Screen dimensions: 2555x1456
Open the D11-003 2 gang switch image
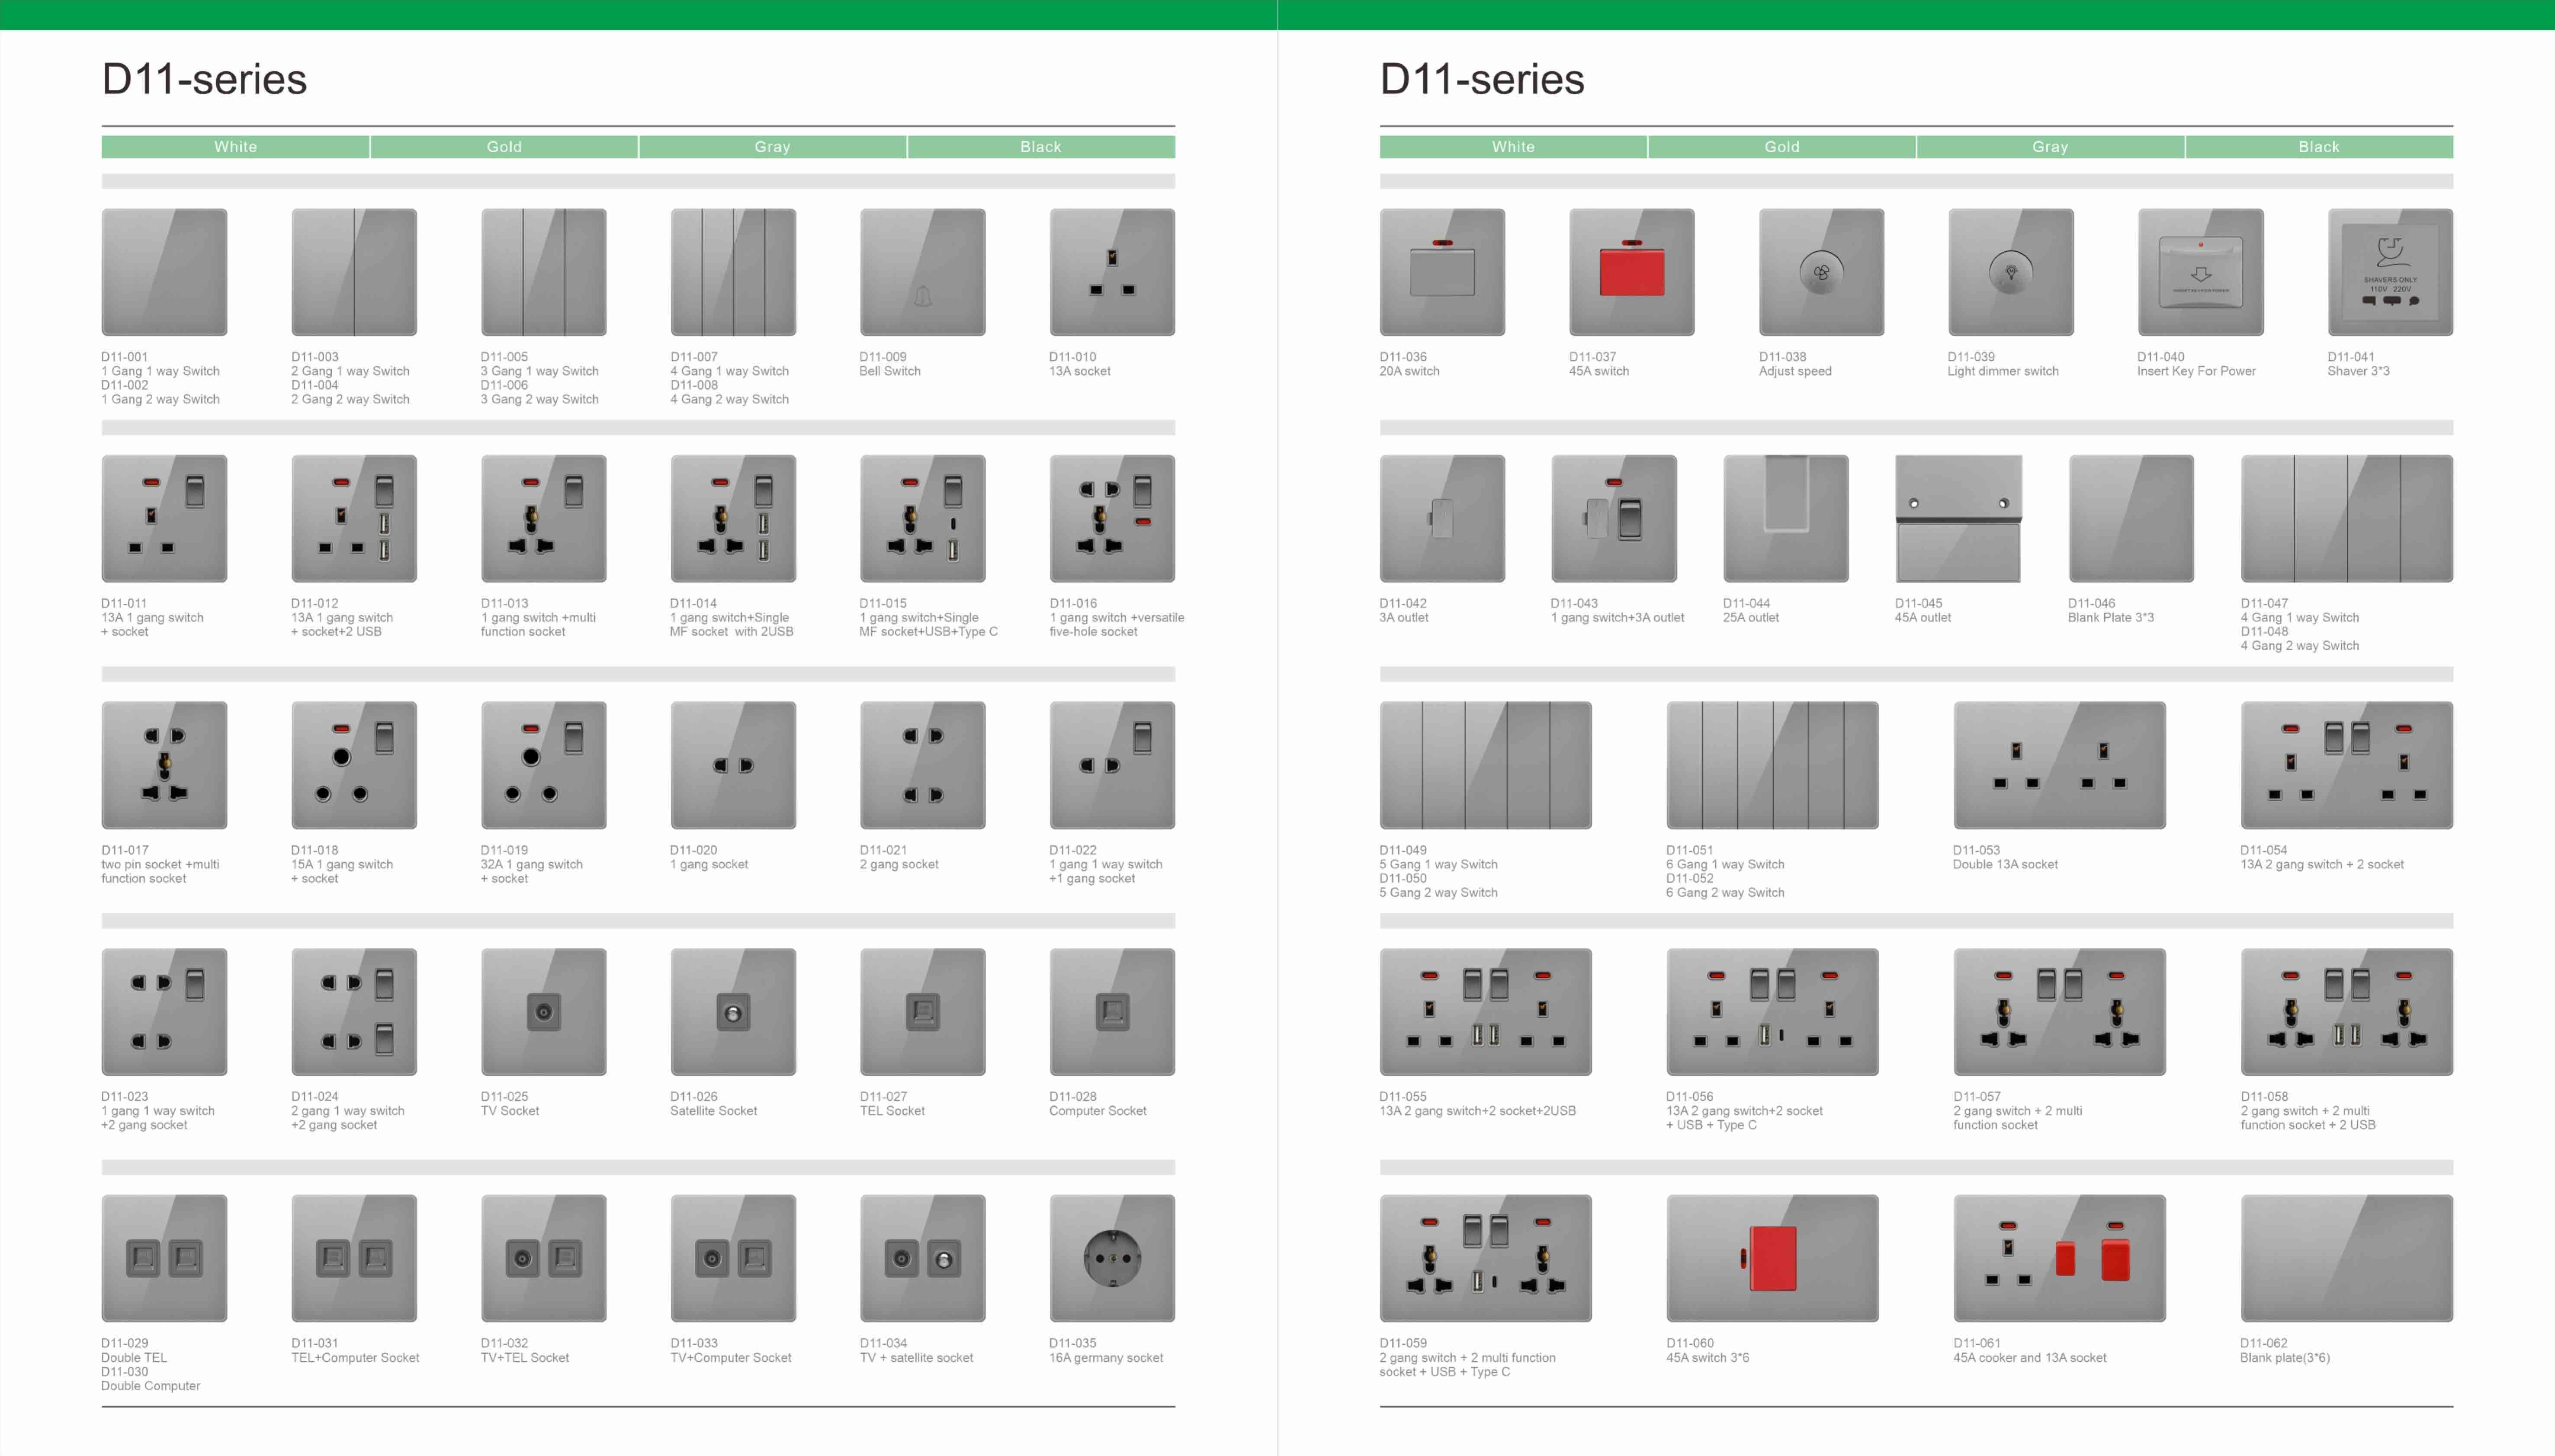click(x=354, y=272)
